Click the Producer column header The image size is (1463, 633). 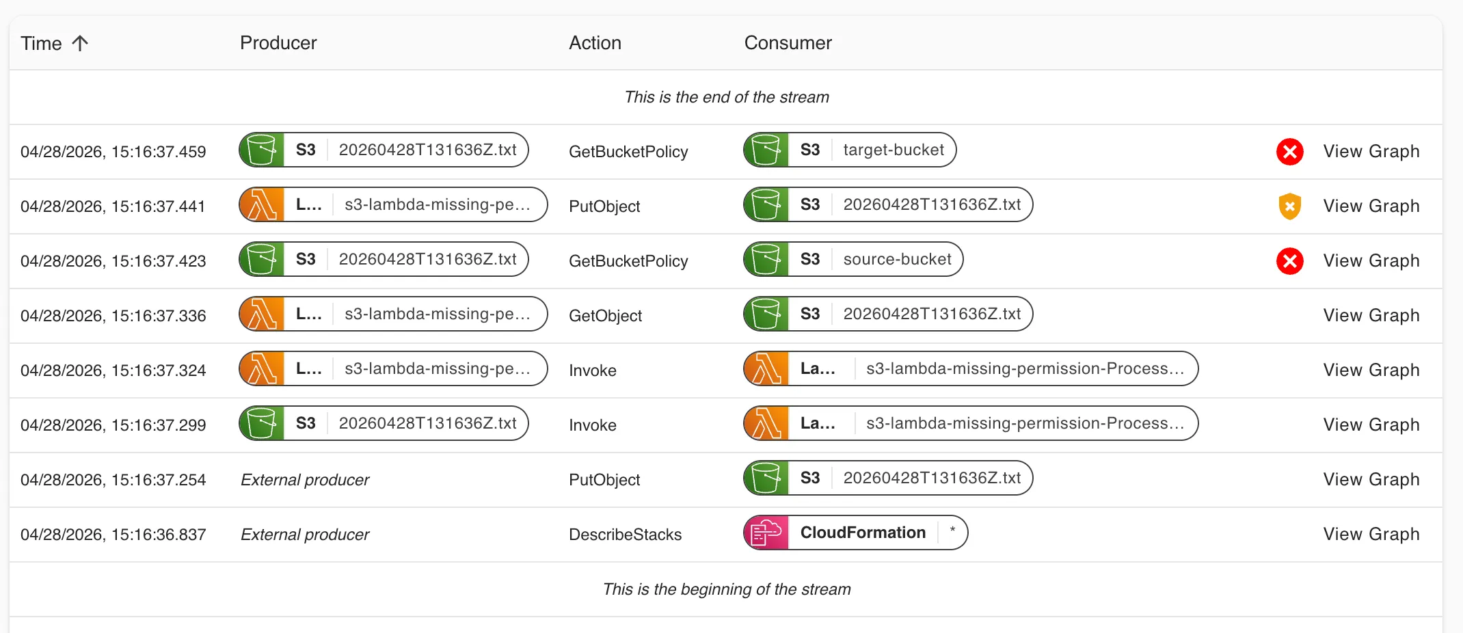click(278, 43)
